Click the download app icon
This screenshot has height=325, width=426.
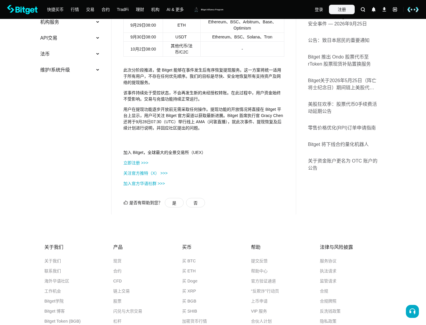point(384,9)
